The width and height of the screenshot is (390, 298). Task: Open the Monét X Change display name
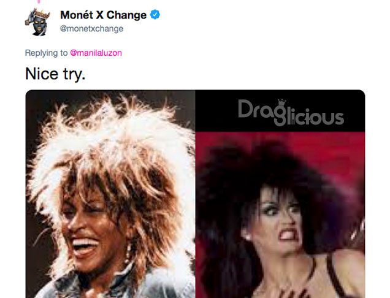103,15
